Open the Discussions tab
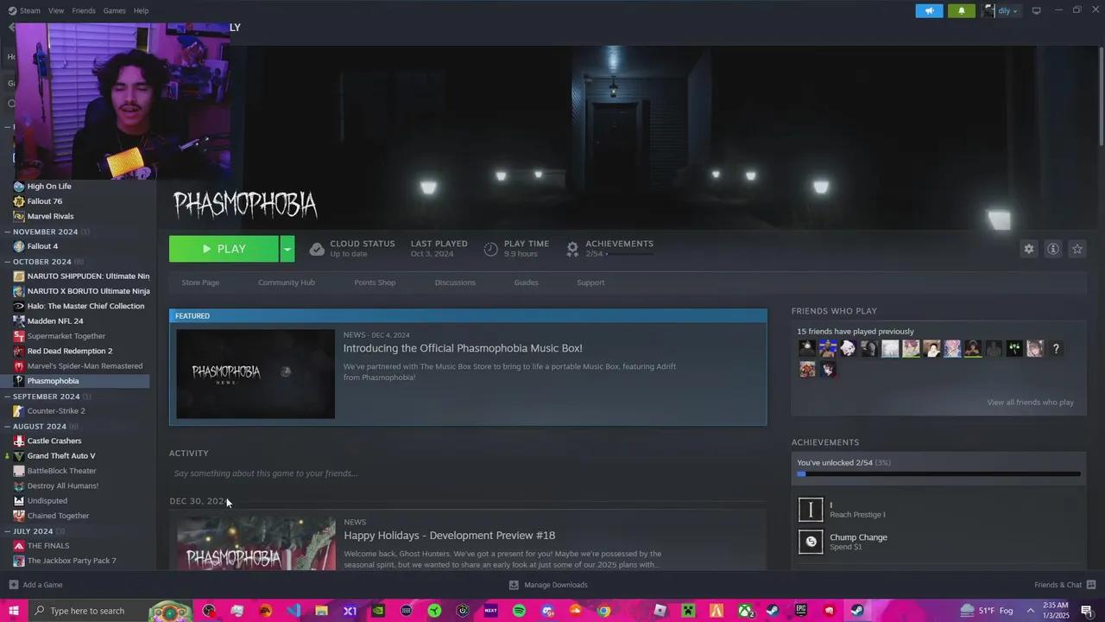 [455, 282]
